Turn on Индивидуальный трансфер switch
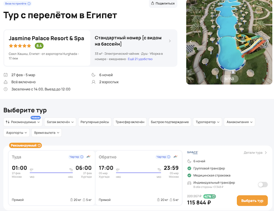274x211 pixels. (263, 185)
